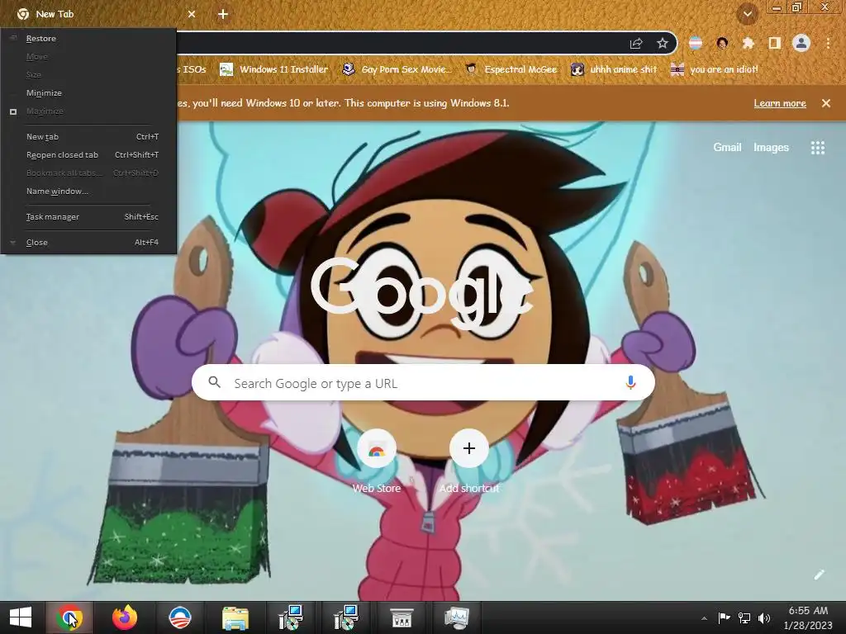Click Chrome icon in the taskbar
The image size is (846, 634).
[x=69, y=617]
